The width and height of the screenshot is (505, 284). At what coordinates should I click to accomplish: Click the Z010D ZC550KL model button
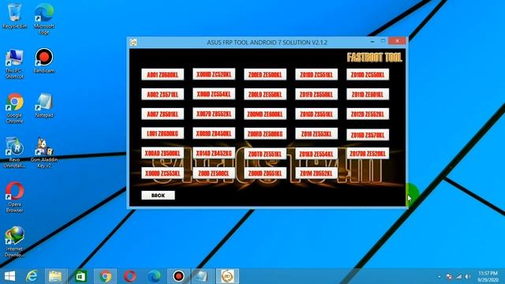coord(368,75)
